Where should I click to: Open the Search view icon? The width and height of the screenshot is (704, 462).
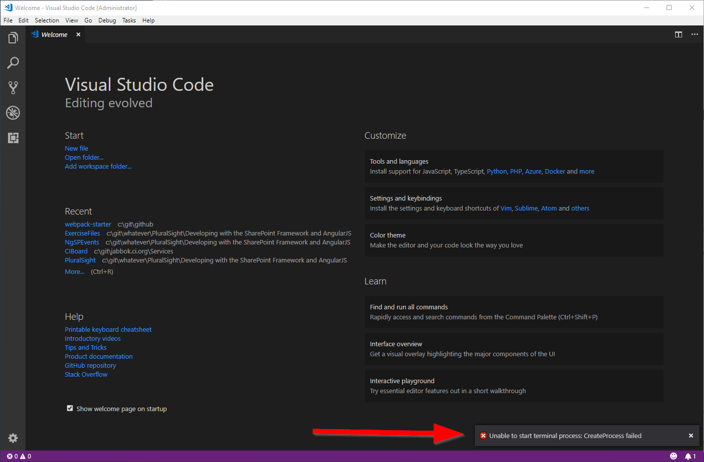pyautogui.click(x=13, y=63)
